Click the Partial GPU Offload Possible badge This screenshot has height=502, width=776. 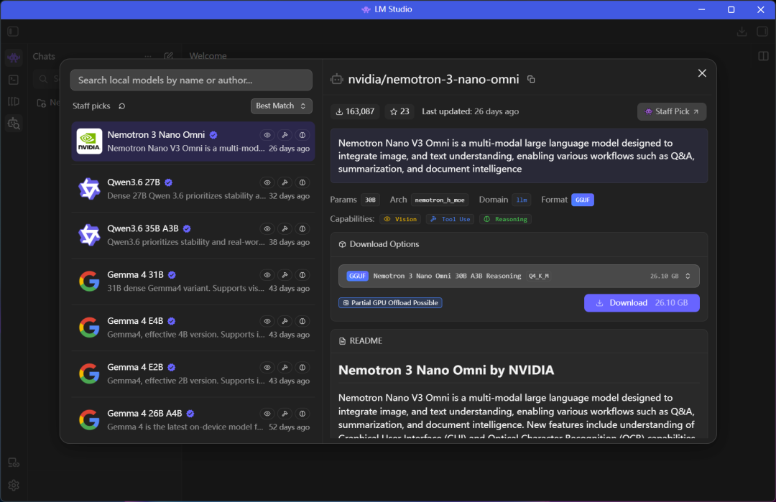(x=390, y=302)
